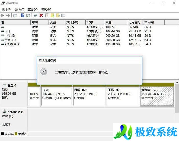Viewport: 179px width, 141px height.
Task: Minimize the Disk Management window
Action: [152, 3]
